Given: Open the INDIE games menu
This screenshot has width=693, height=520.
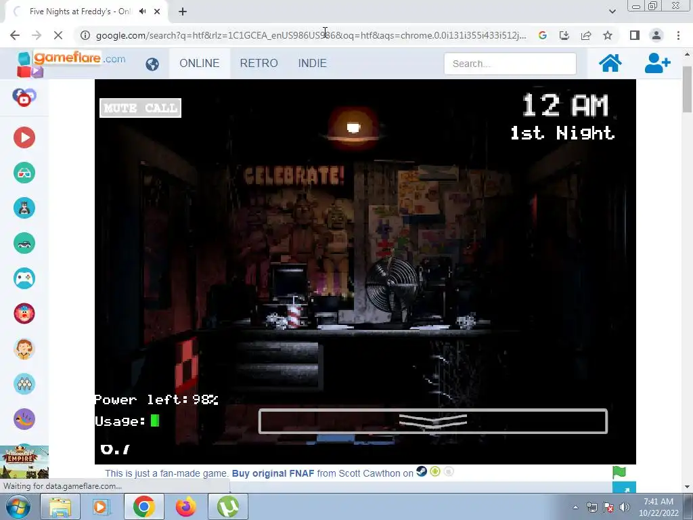Looking at the screenshot, I should tap(313, 63).
